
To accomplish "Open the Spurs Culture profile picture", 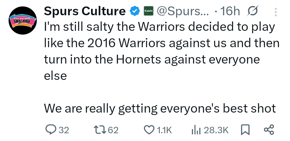I will pos(23,21).
